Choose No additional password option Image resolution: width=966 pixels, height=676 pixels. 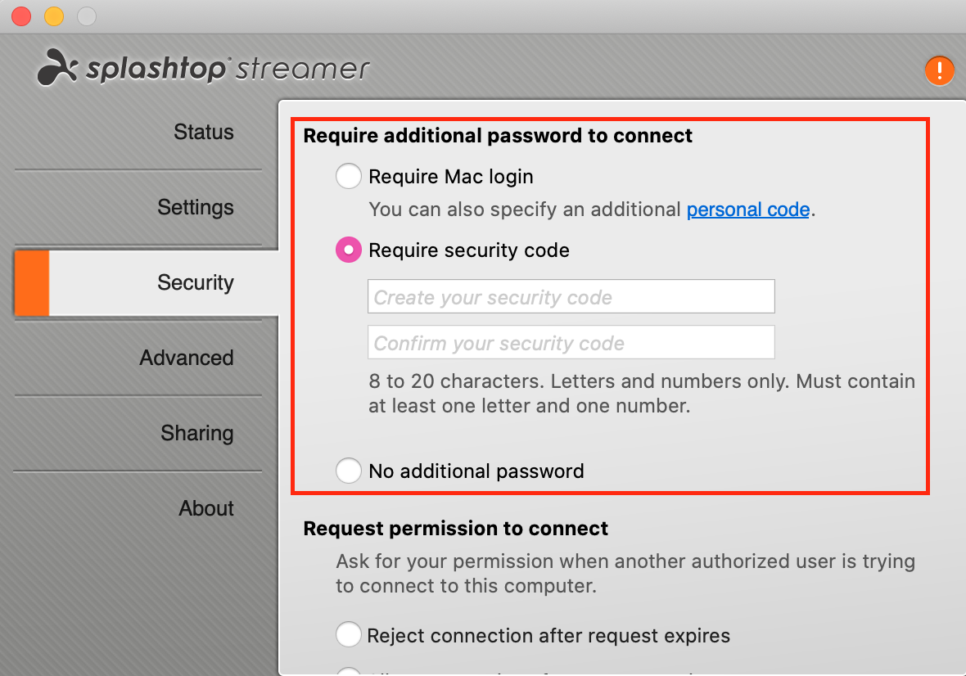pos(349,471)
